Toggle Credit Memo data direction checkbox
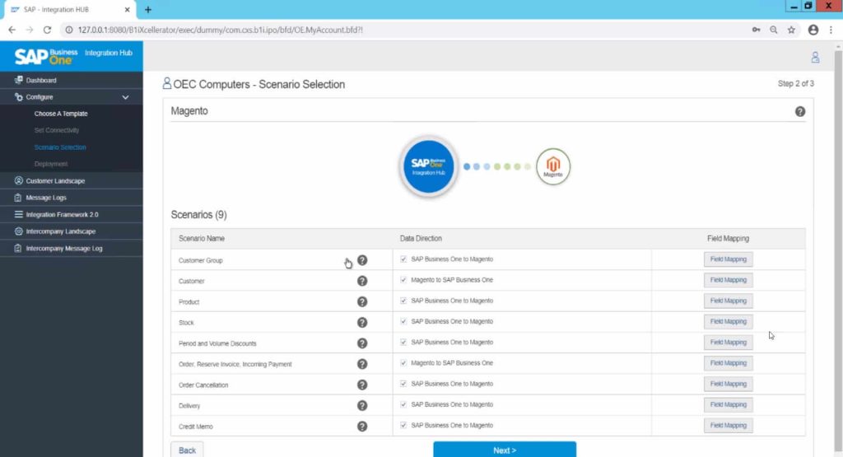The image size is (843, 457). [403, 425]
